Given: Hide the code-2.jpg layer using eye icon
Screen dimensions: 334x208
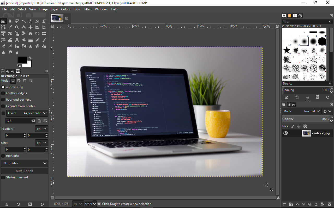Looking at the screenshot, I should click(x=286, y=133).
